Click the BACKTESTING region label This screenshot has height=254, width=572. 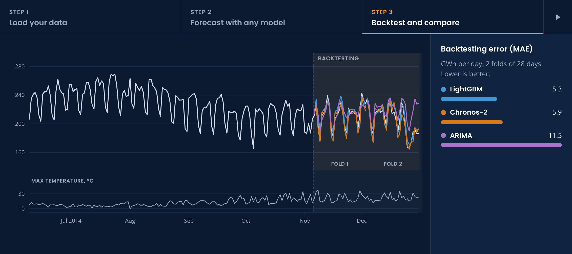pyautogui.click(x=338, y=59)
